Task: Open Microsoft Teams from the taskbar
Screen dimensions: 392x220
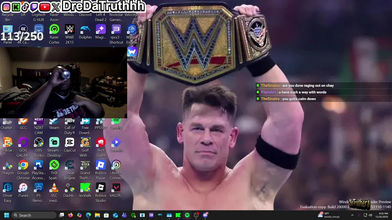Action: (124, 215)
